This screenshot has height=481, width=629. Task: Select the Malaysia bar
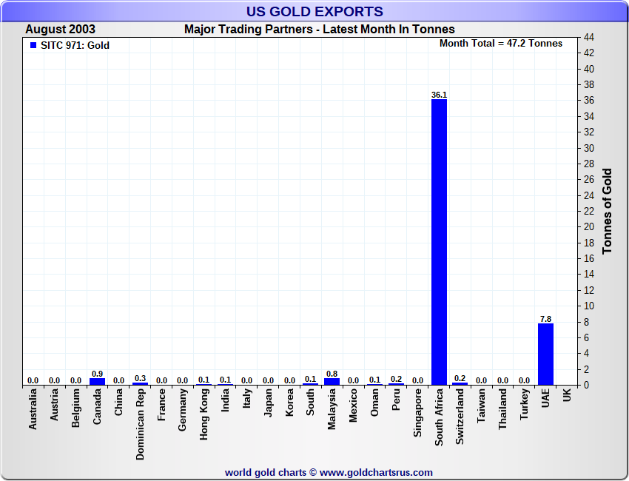coord(332,382)
